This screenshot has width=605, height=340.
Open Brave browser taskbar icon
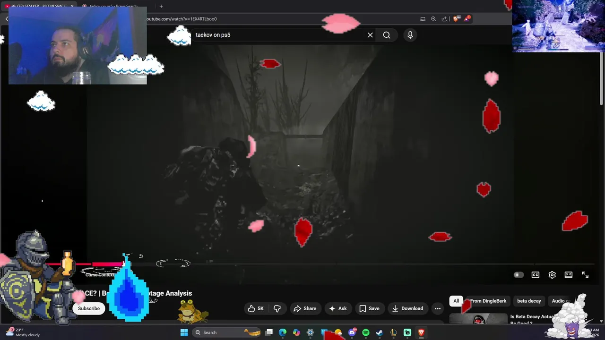(421, 332)
